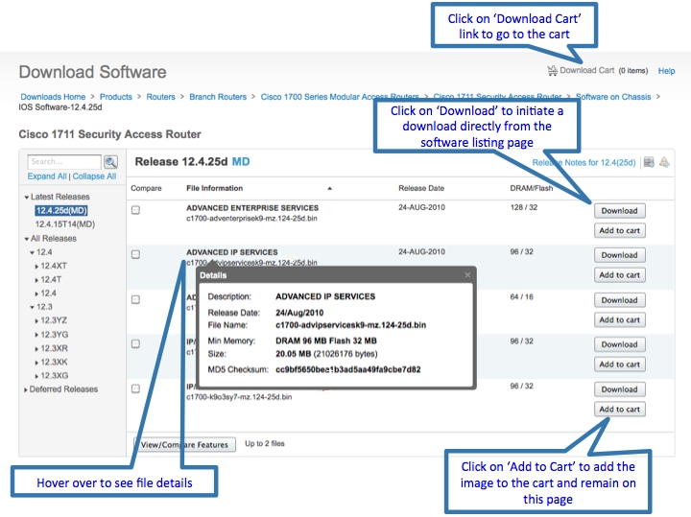Screen dimensions: 691x517
Task: Expand the Deferred Releases node
Action: [x=26, y=389]
